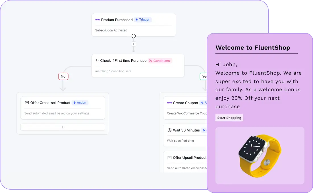The image size is (313, 193).
Task: Add a step below the Product Purchased trigger
Action: click(134, 44)
